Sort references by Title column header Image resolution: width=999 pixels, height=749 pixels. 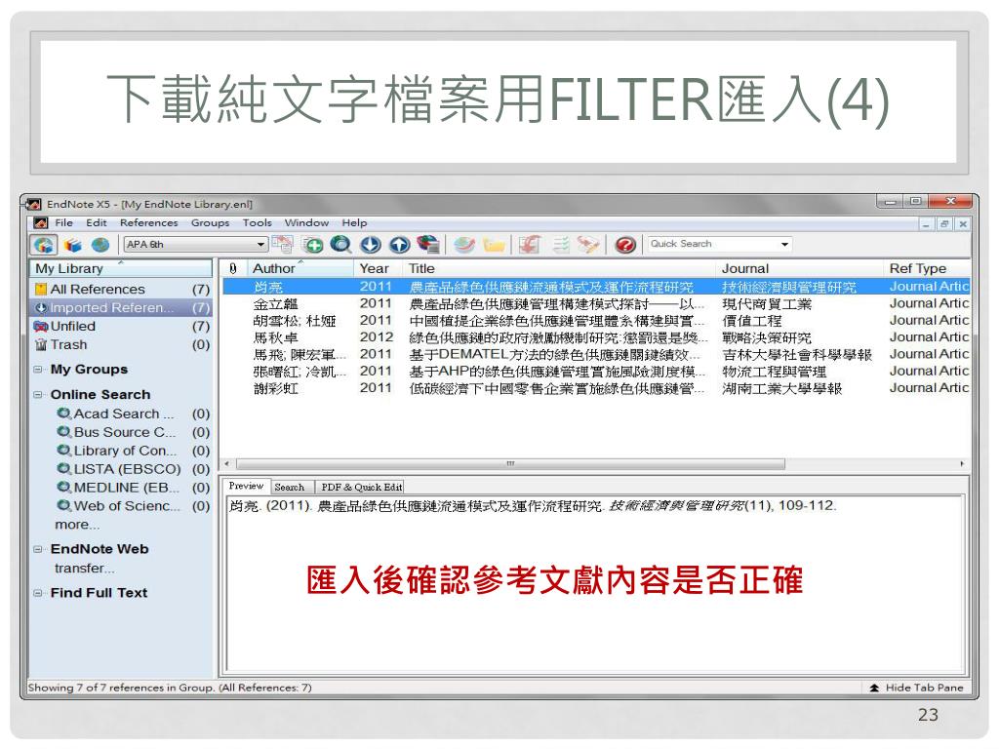[559, 269]
